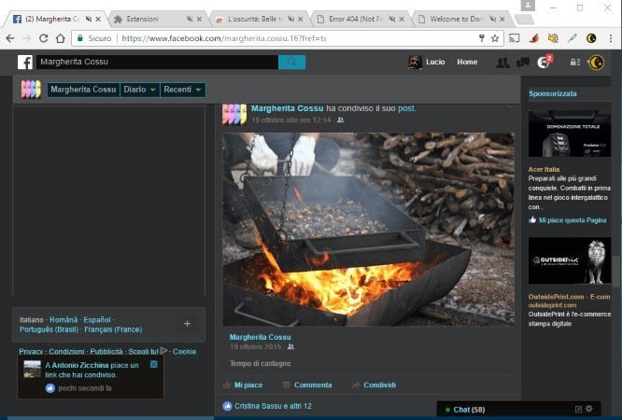Open notifications globe with red badge
The height and width of the screenshot is (420, 622).
(544, 63)
